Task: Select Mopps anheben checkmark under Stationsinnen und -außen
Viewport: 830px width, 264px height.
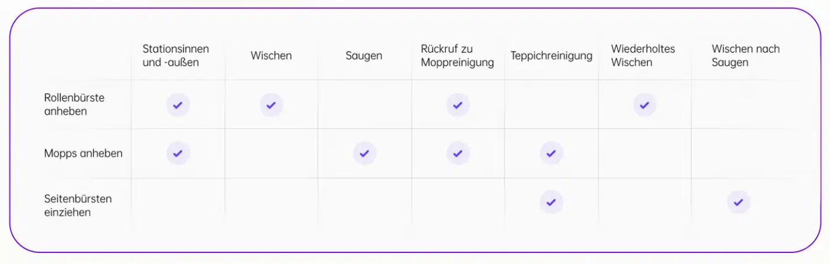Action: [x=178, y=153]
